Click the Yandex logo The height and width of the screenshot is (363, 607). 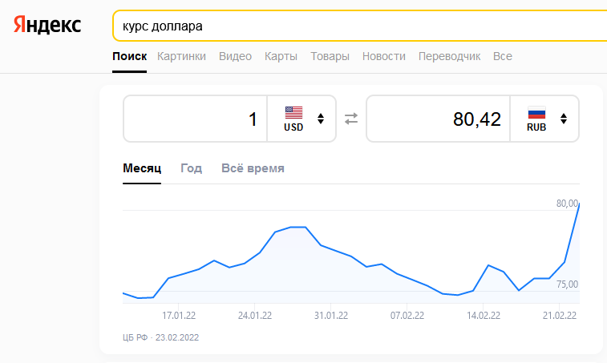click(47, 26)
